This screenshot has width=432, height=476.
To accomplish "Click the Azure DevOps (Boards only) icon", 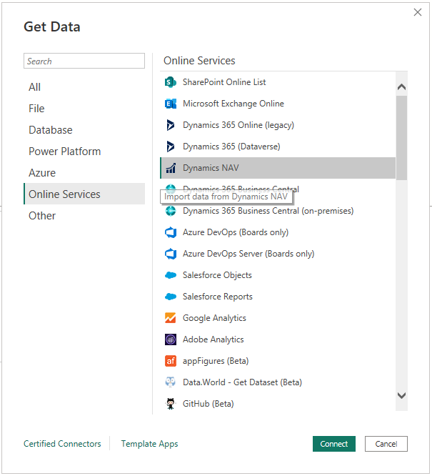I will 171,232.
